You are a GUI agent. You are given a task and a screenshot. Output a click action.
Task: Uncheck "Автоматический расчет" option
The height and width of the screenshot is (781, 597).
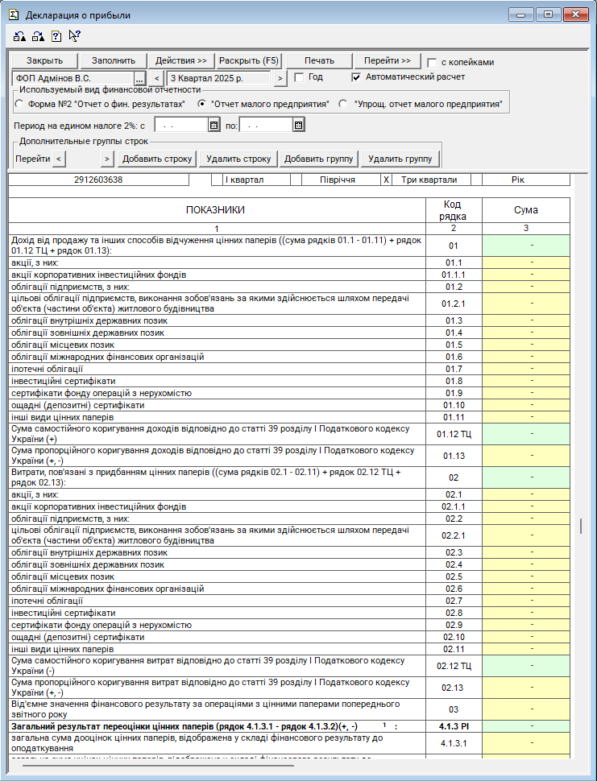click(x=357, y=77)
